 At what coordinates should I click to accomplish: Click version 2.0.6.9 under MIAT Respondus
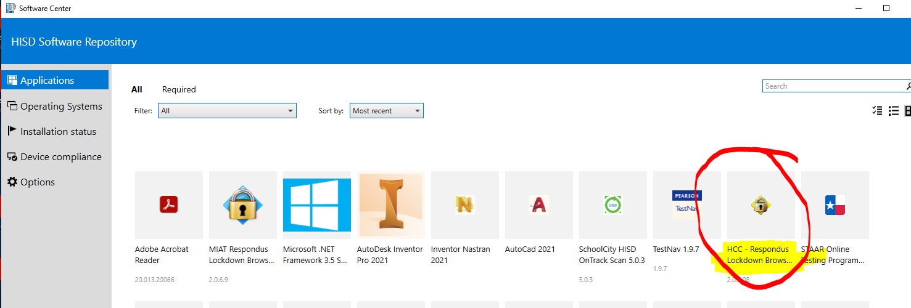[x=219, y=280]
